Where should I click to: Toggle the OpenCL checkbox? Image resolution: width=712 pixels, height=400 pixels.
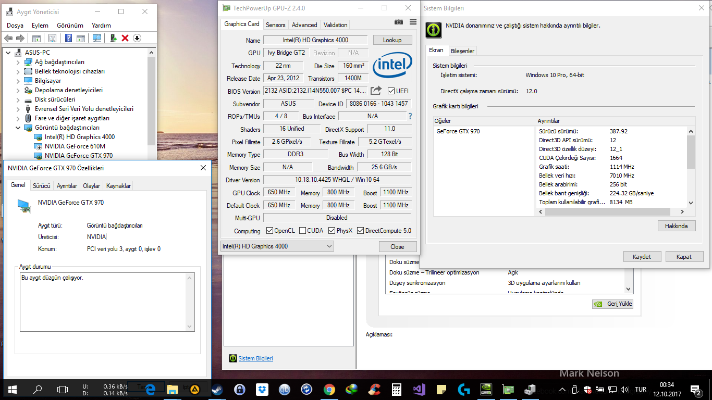269,231
